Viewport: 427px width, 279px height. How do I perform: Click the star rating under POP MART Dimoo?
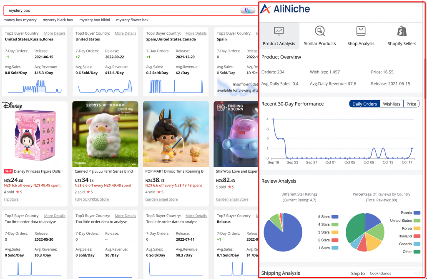click(x=160, y=192)
